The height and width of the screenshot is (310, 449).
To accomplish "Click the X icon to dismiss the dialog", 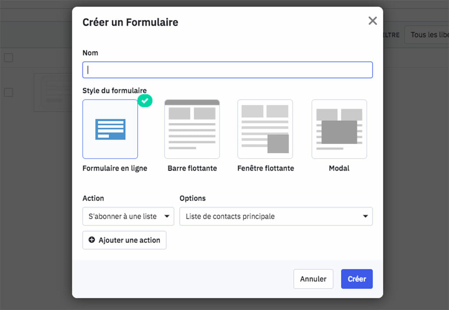I will coord(372,21).
